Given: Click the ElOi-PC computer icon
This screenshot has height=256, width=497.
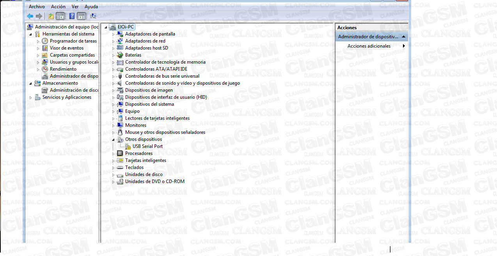Looking at the screenshot, I should click(113, 27).
